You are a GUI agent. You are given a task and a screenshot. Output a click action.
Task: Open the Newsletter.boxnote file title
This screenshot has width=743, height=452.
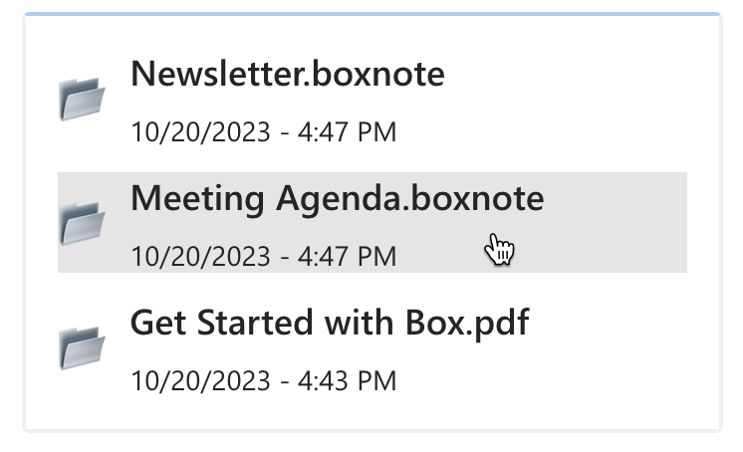[x=287, y=74]
